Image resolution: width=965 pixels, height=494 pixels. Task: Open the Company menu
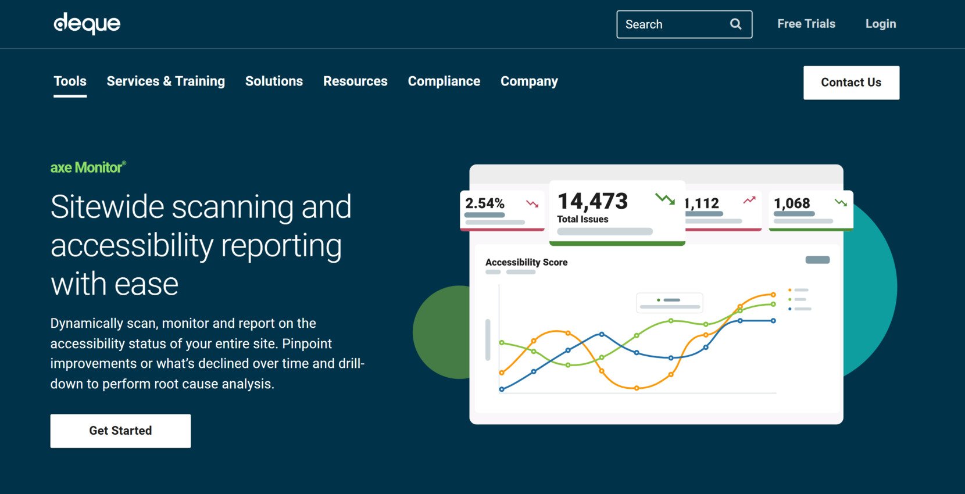point(529,81)
